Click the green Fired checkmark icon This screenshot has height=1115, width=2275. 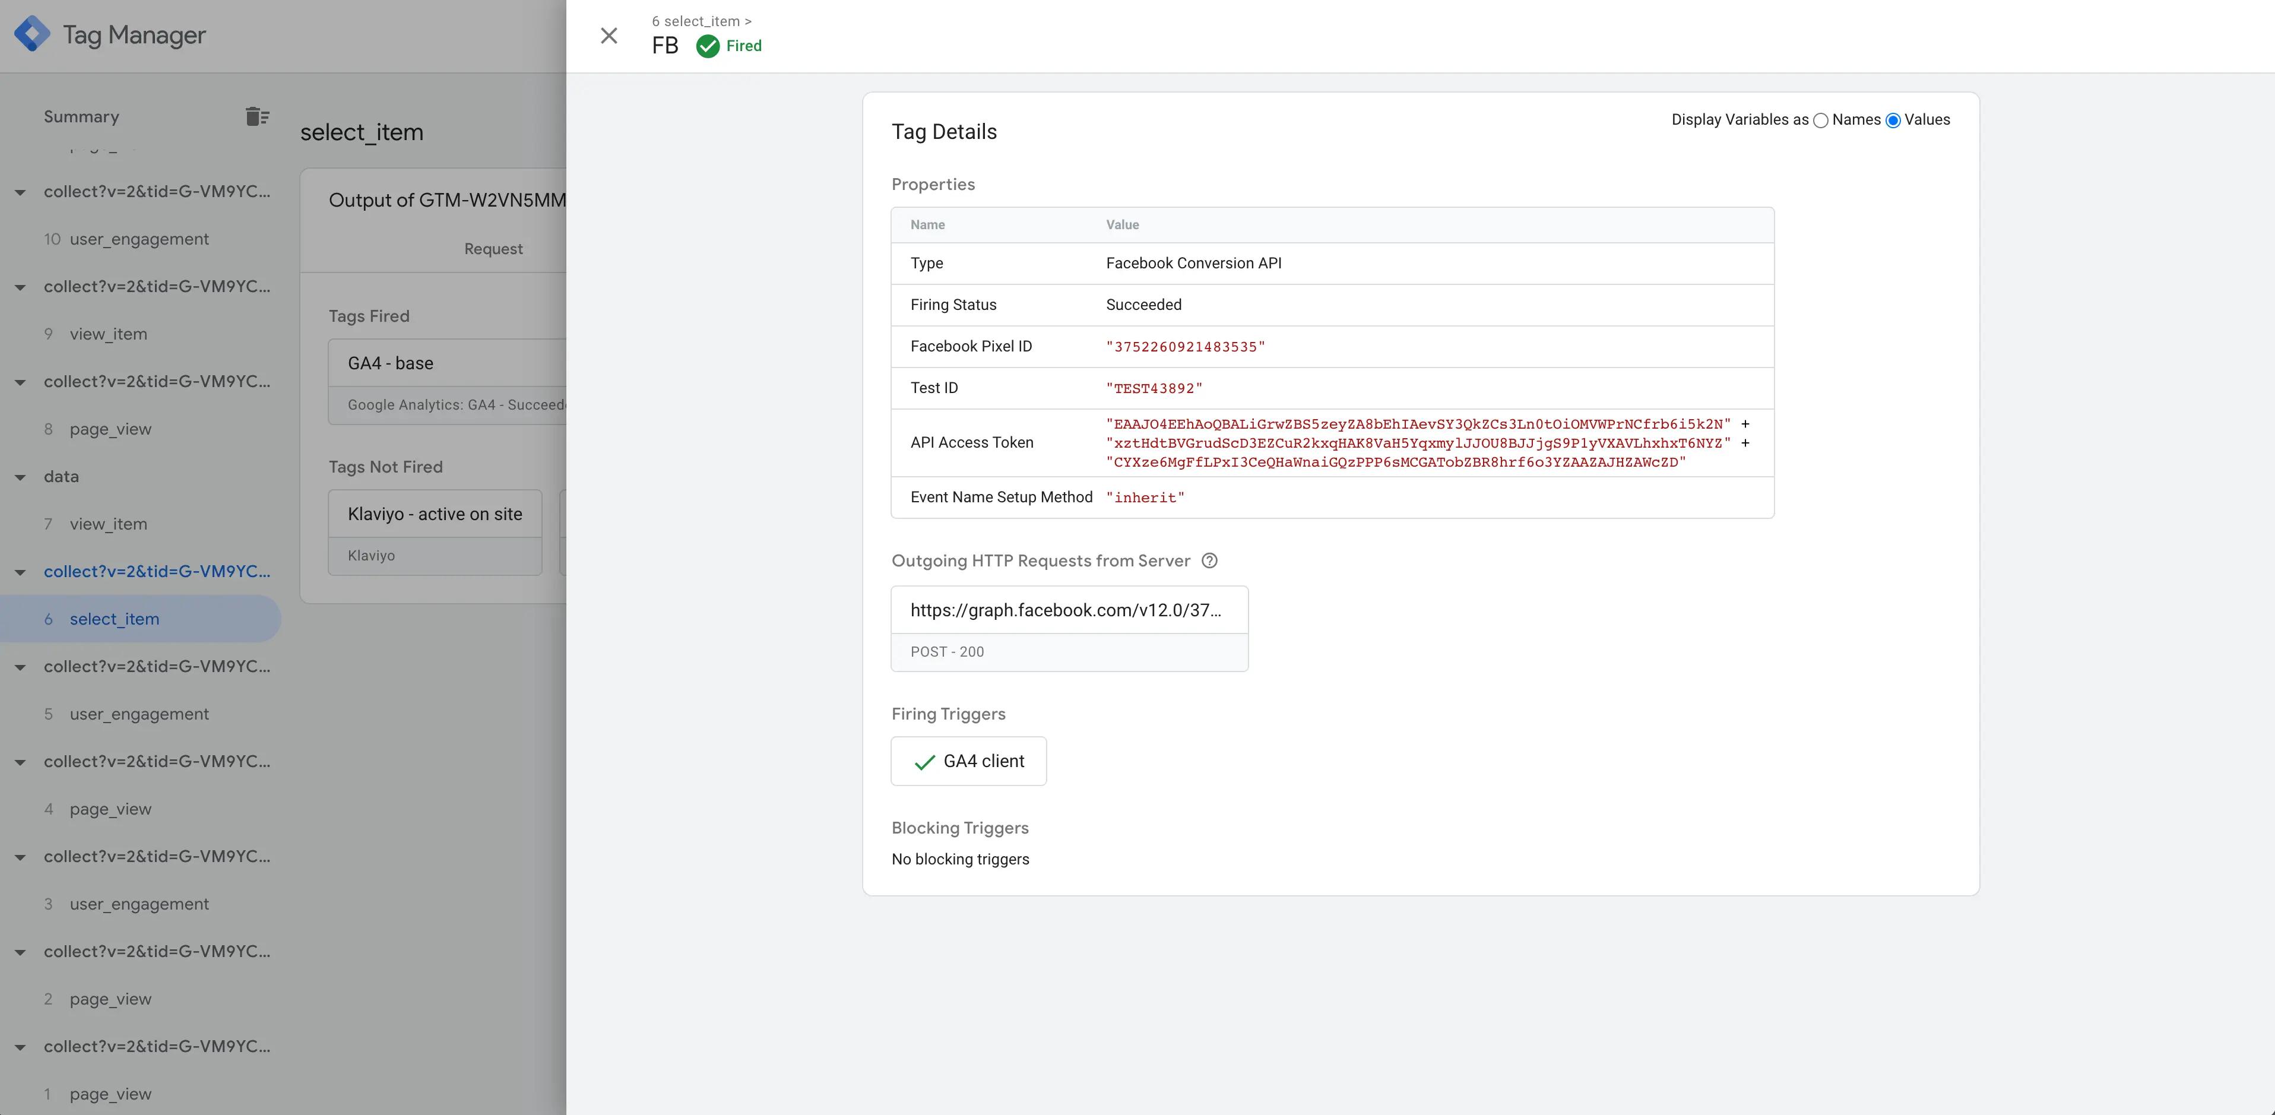click(x=708, y=46)
